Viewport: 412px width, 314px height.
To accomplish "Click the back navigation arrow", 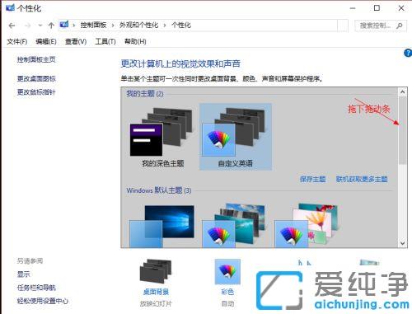I will [12, 26].
